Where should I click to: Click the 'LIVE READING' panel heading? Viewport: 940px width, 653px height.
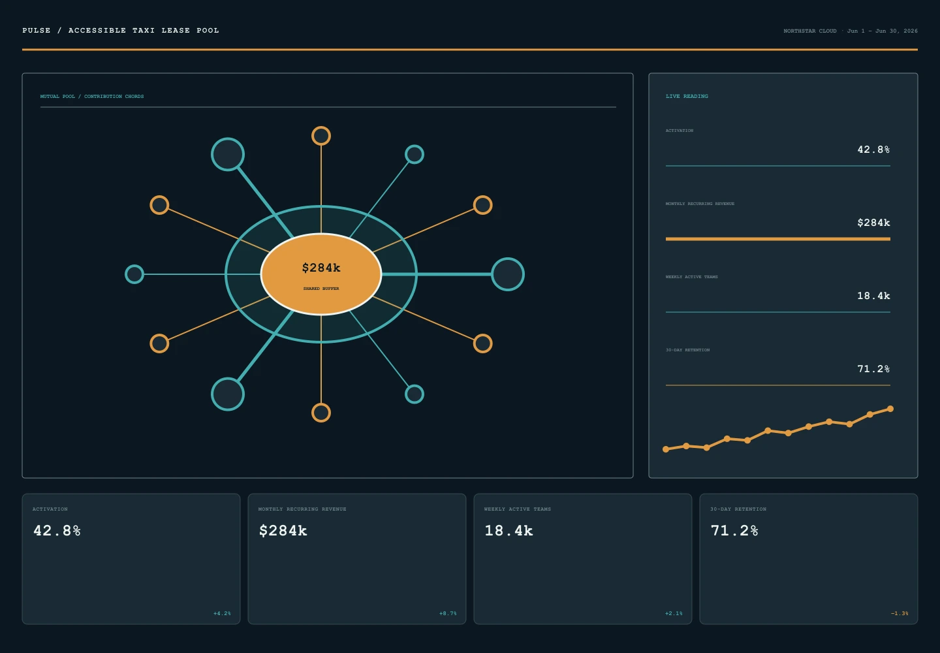pyautogui.click(x=687, y=97)
